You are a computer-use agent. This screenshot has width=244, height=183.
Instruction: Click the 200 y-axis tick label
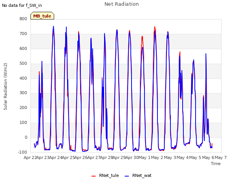[x=23, y=108]
